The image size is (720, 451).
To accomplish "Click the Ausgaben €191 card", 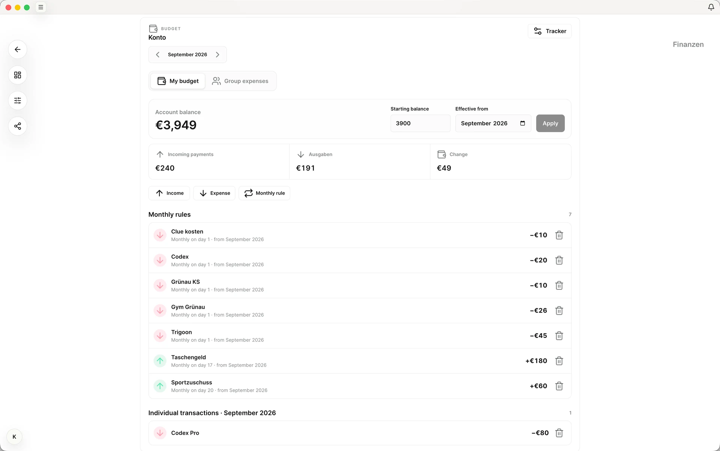I will click(360, 162).
